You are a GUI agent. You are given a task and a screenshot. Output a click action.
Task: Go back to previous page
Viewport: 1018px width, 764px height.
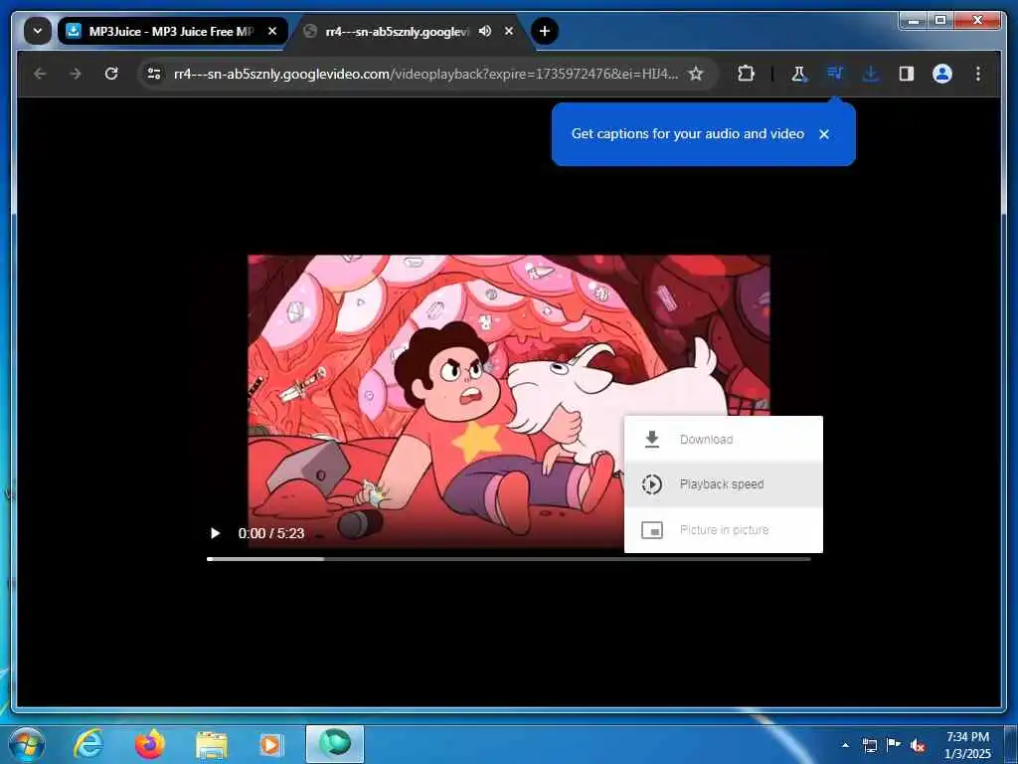pyautogui.click(x=40, y=74)
